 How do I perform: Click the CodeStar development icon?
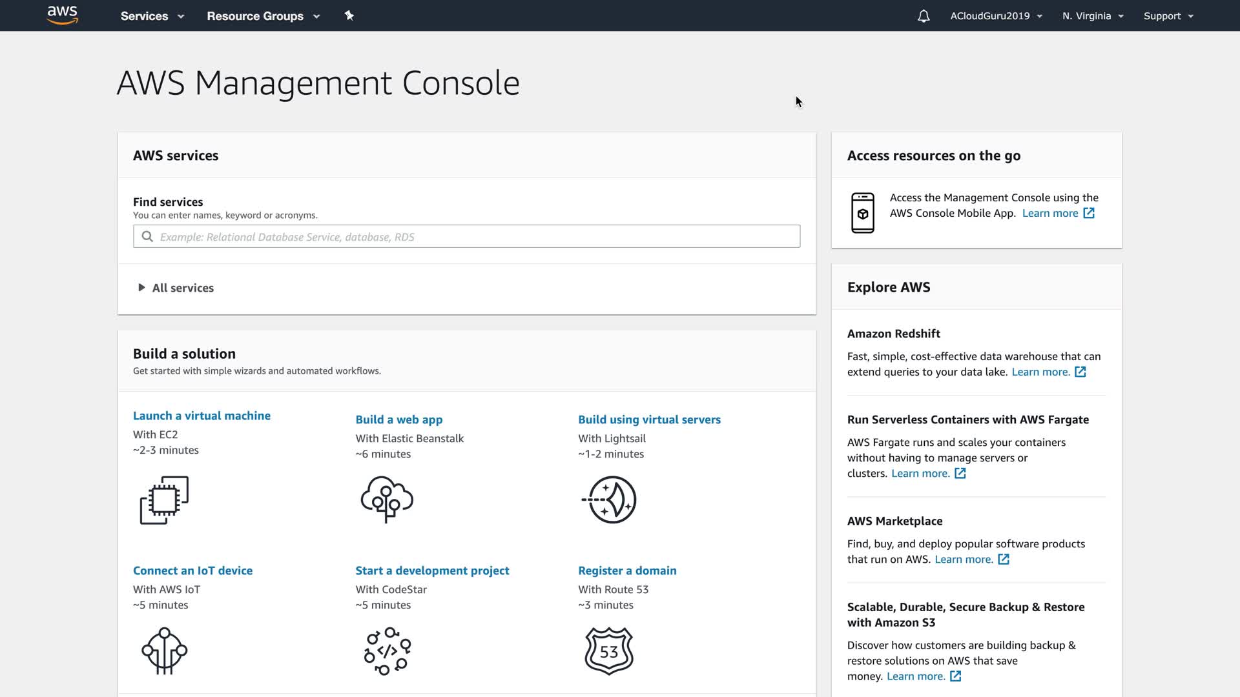387,651
